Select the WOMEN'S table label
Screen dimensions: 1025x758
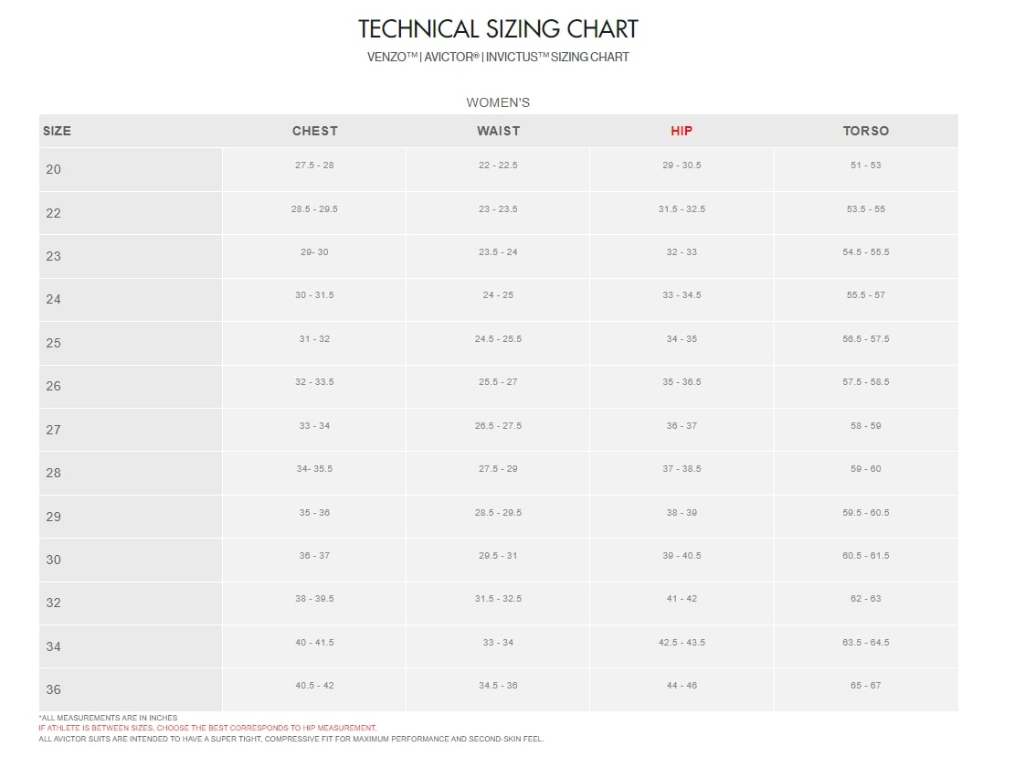(498, 102)
